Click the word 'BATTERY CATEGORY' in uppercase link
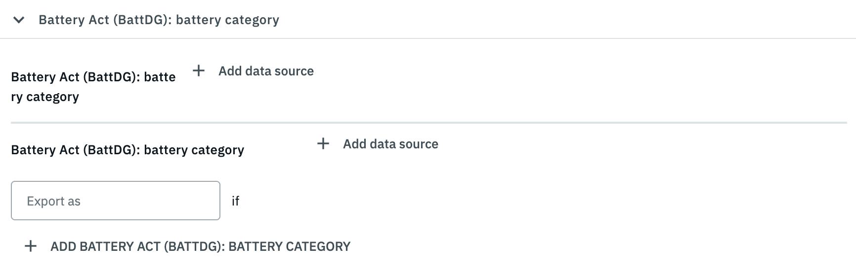856x274 pixels. [289, 246]
